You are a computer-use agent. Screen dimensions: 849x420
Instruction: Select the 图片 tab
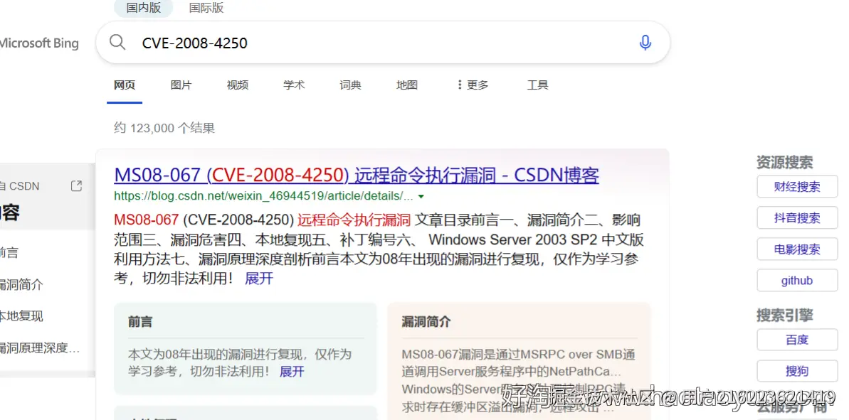tap(181, 85)
